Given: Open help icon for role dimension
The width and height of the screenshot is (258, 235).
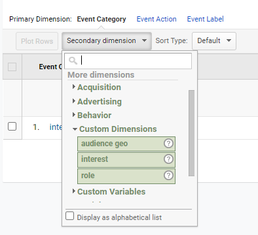Looking at the screenshot, I should (168, 176).
